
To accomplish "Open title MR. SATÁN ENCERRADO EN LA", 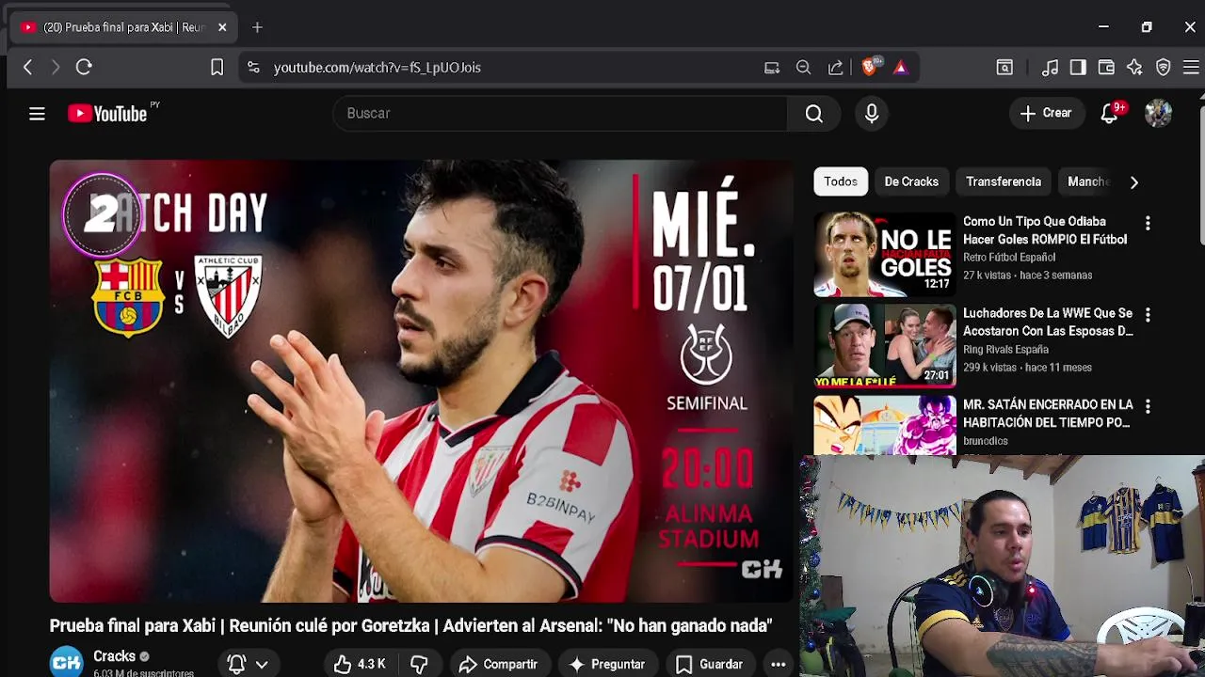I will click(1048, 413).
